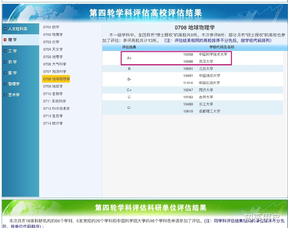Click arrow icon beside 艺术学
Screen dimensions: 288x228
coord(5,95)
